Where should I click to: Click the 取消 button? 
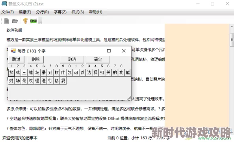(72, 59)
